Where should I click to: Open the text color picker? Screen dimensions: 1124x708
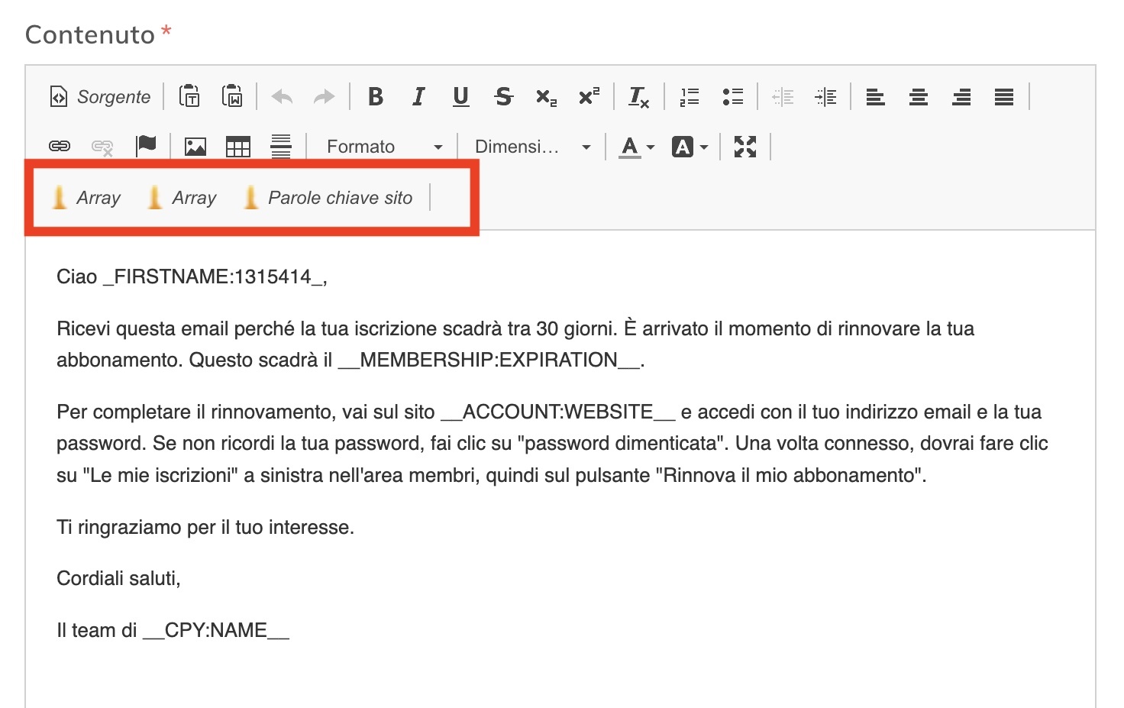tap(638, 147)
